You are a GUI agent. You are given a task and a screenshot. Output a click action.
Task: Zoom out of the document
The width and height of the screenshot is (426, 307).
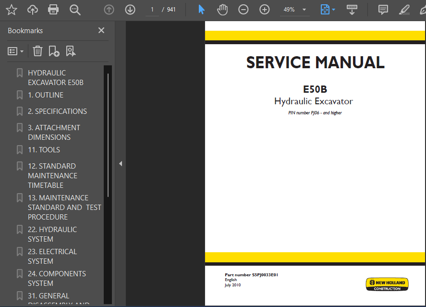(x=243, y=9)
